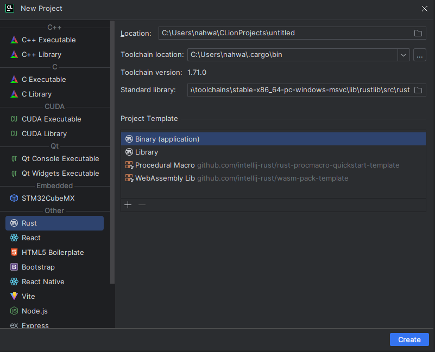Click the HTML5 Boilerplate shield icon

click(14, 253)
